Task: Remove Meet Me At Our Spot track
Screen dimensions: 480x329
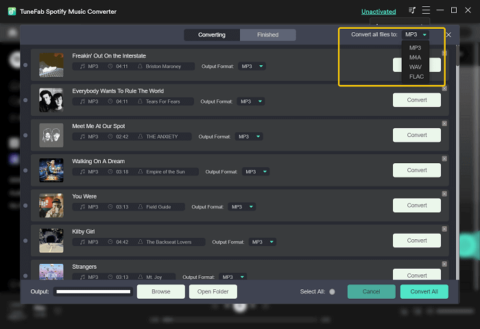Action: tap(444, 123)
